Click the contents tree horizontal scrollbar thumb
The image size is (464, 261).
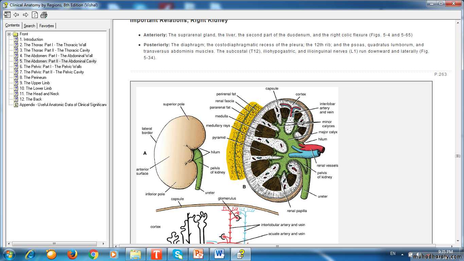54,244
